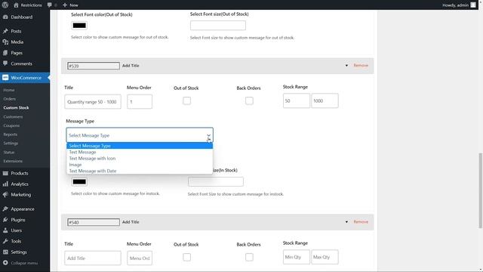Click the Tools wrench icon

coord(5,241)
